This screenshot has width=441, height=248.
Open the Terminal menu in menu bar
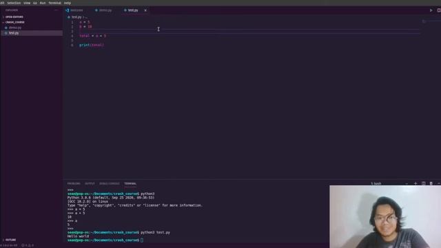pyautogui.click(x=54, y=3)
